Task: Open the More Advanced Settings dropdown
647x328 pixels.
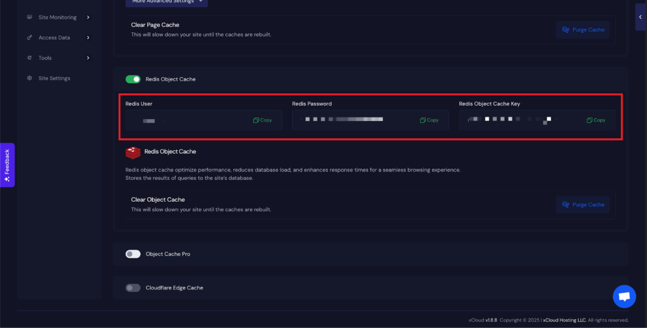Action: (166, 3)
